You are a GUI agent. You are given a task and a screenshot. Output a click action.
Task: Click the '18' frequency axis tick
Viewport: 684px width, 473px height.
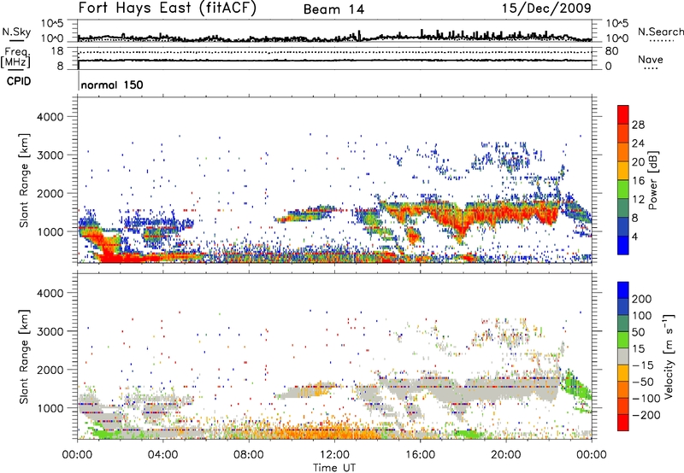pos(57,51)
